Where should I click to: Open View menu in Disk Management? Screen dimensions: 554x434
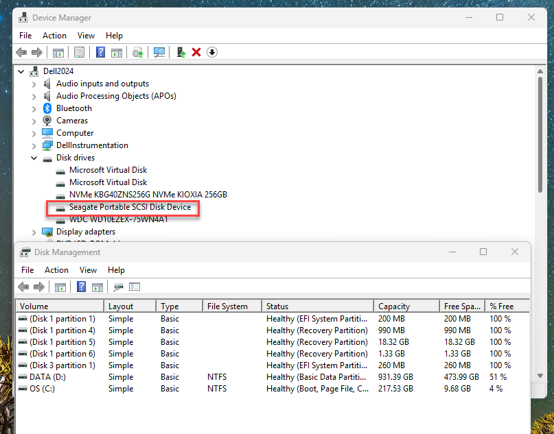(x=88, y=270)
